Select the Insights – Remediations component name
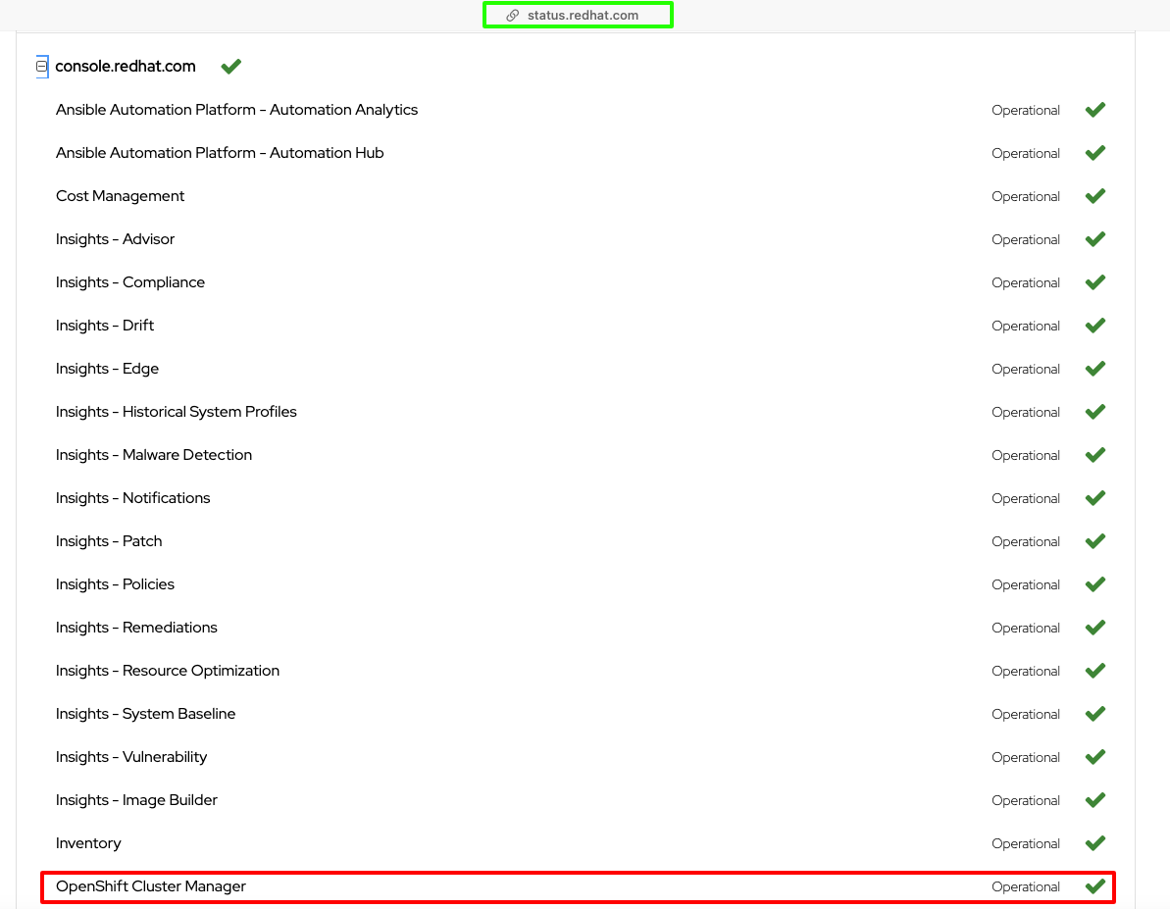The width and height of the screenshot is (1170, 909). click(136, 628)
